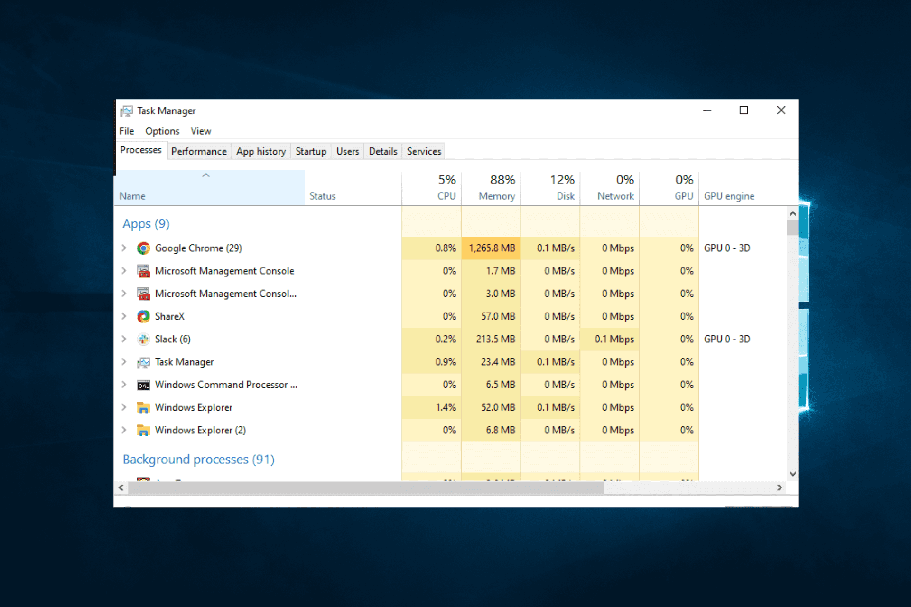
Task: Select the ShareX process name
Action: click(x=169, y=316)
